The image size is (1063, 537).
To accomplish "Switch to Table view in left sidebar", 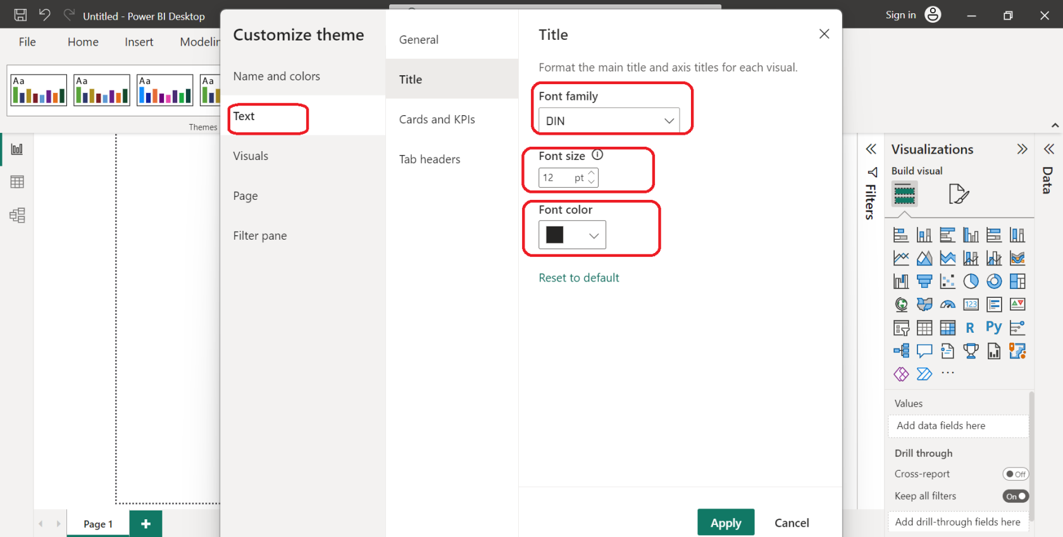I will pos(17,182).
